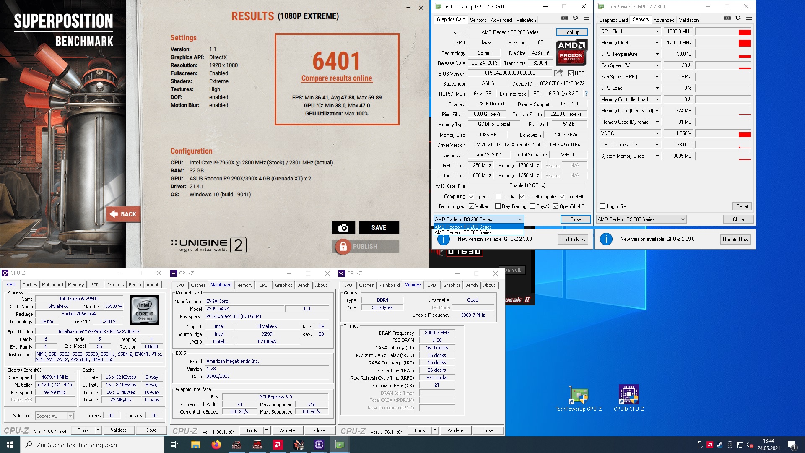Refresh the left GPU-Z Graphics Card window
The image size is (805, 453).
(576, 18)
